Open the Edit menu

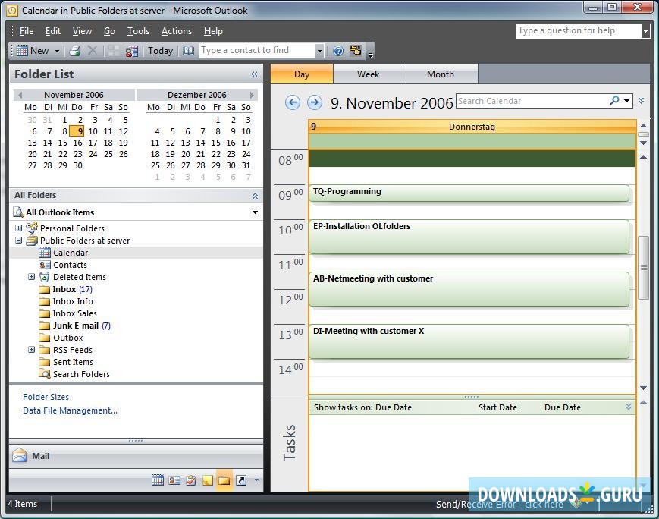52,31
